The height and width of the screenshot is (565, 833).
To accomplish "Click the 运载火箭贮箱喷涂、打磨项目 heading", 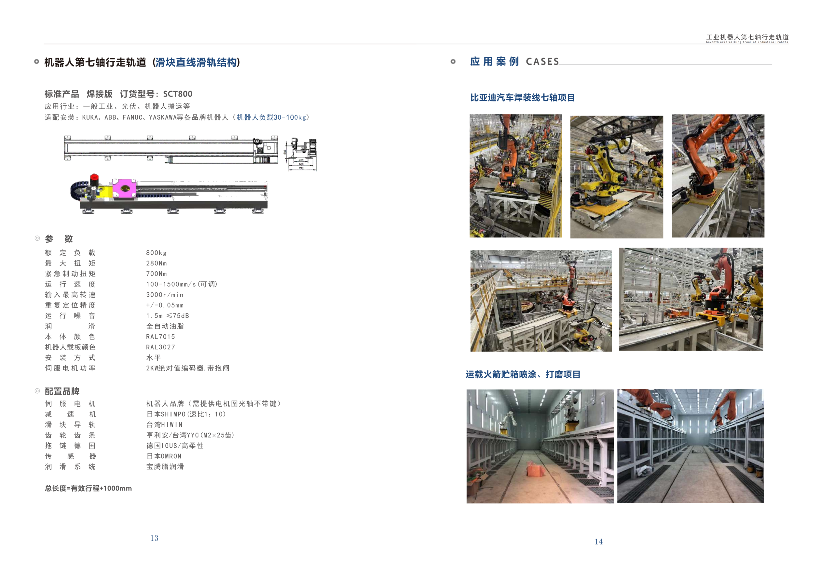I will point(523,374).
